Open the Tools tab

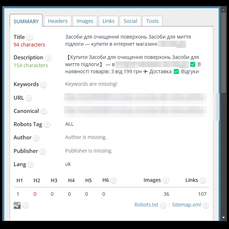152,21
